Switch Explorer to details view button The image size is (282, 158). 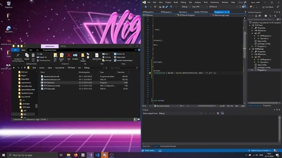[135, 119]
